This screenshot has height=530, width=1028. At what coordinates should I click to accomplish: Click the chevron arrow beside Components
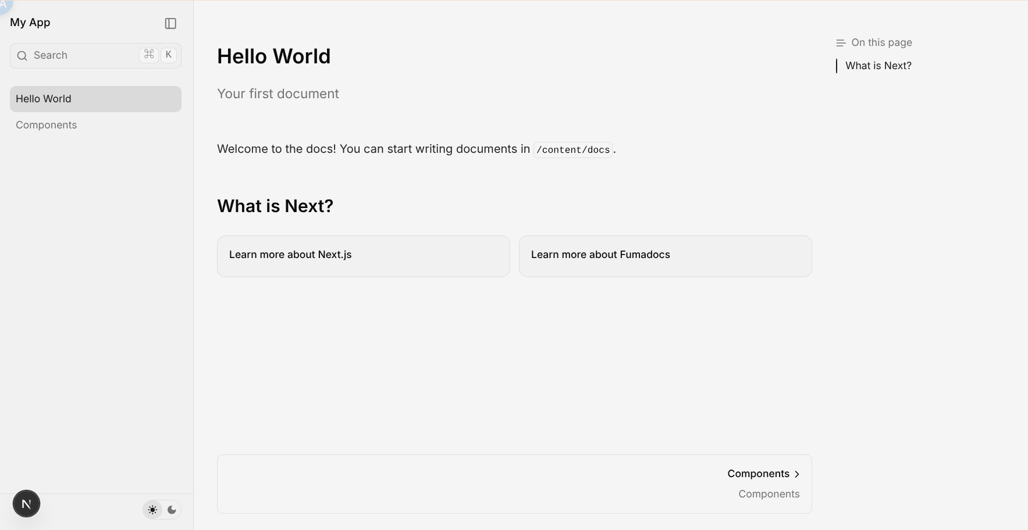pos(797,474)
